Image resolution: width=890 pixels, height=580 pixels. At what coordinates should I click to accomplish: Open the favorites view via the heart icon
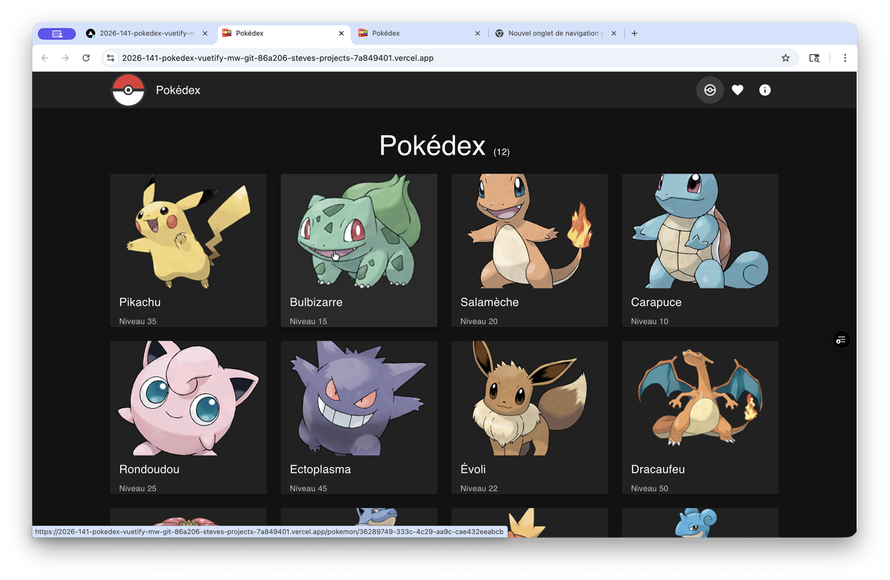[738, 90]
